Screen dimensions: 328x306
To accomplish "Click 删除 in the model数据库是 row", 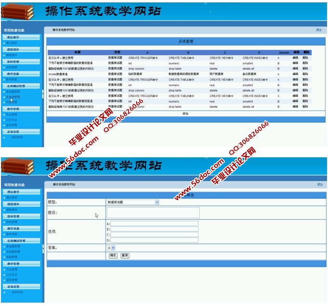I will (x=305, y=74).
